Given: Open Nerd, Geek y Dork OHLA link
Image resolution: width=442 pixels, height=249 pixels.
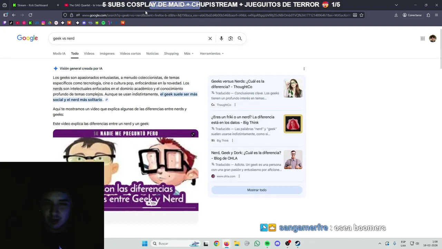Looking at the screenshot, I should [x=246, y=155].
